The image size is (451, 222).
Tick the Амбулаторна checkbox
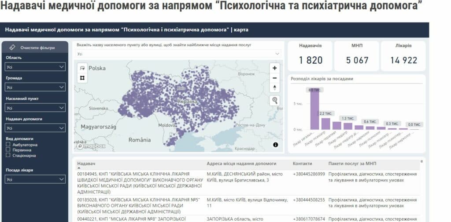pos(8,145)
